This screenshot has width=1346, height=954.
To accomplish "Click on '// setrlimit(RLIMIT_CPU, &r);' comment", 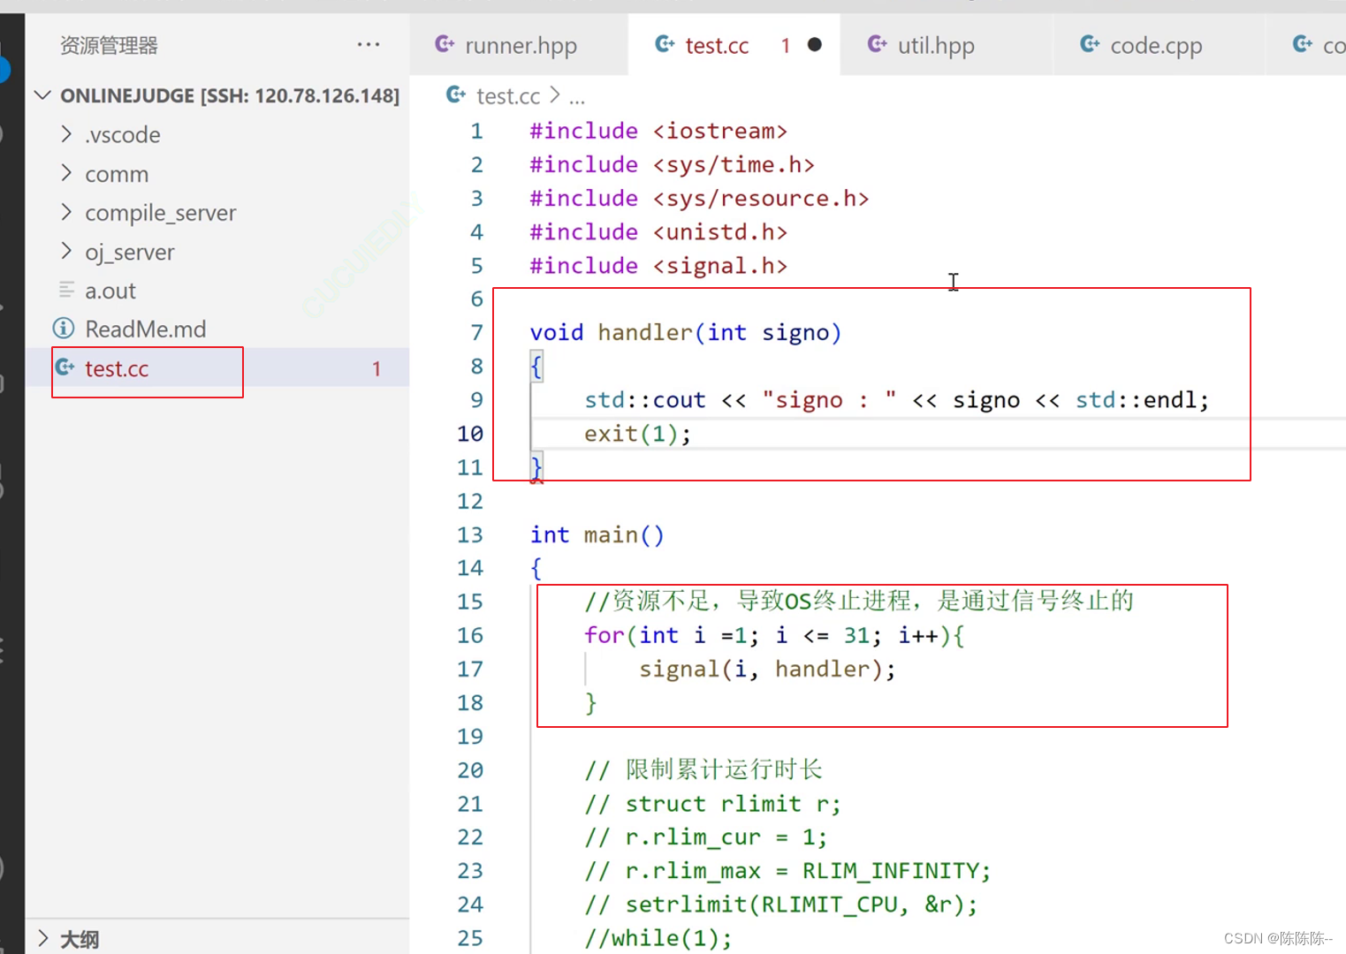I will [x=781, y=905].
